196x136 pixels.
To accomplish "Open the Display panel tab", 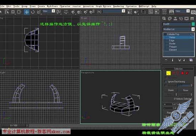I will [186, 19].
